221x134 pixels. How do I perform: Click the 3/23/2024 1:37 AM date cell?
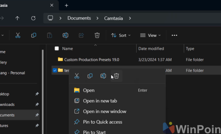pyautogui.click(x=155, y=60)
